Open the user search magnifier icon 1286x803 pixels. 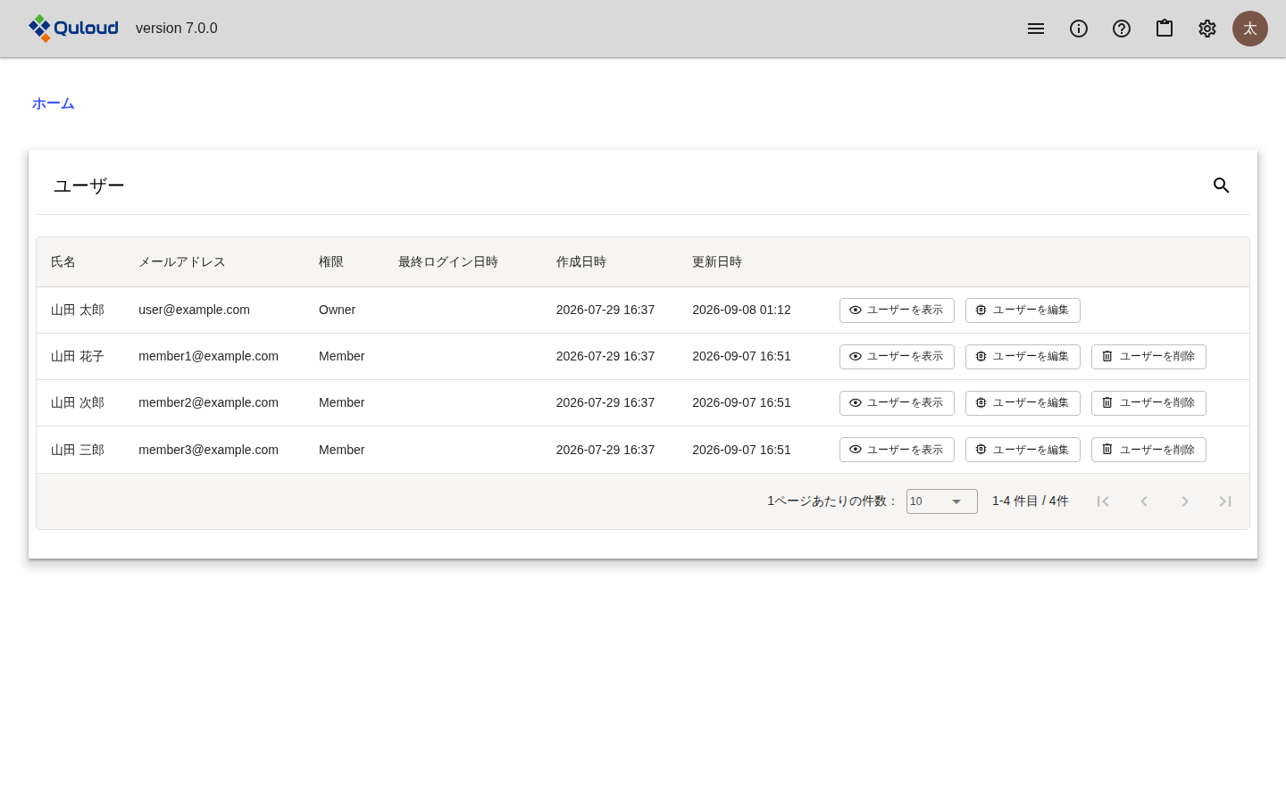pyautogui.click(x=1222, y=186)
